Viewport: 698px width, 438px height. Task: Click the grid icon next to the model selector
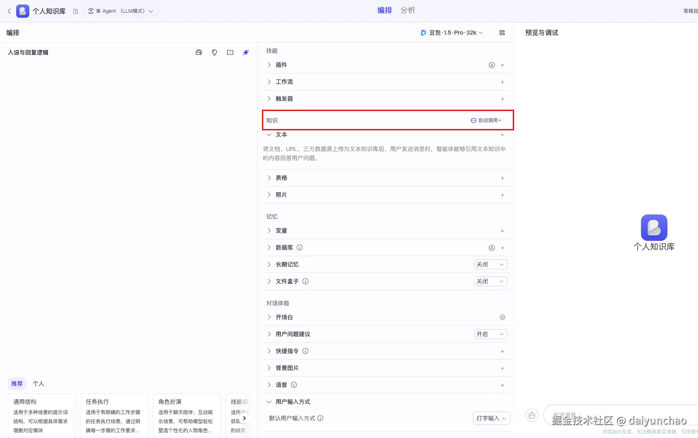[x=502, y=33]
